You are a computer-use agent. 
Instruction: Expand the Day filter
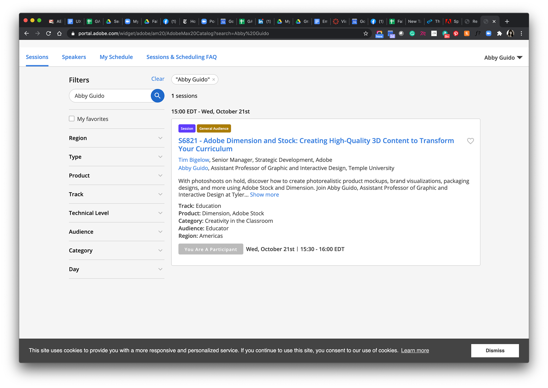point(116,269)
